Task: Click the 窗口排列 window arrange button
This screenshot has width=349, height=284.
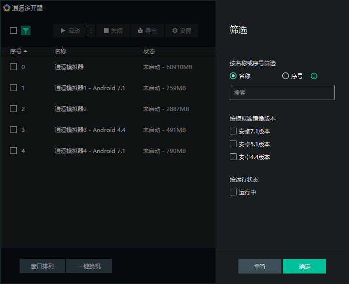Action: click(42, 266)
